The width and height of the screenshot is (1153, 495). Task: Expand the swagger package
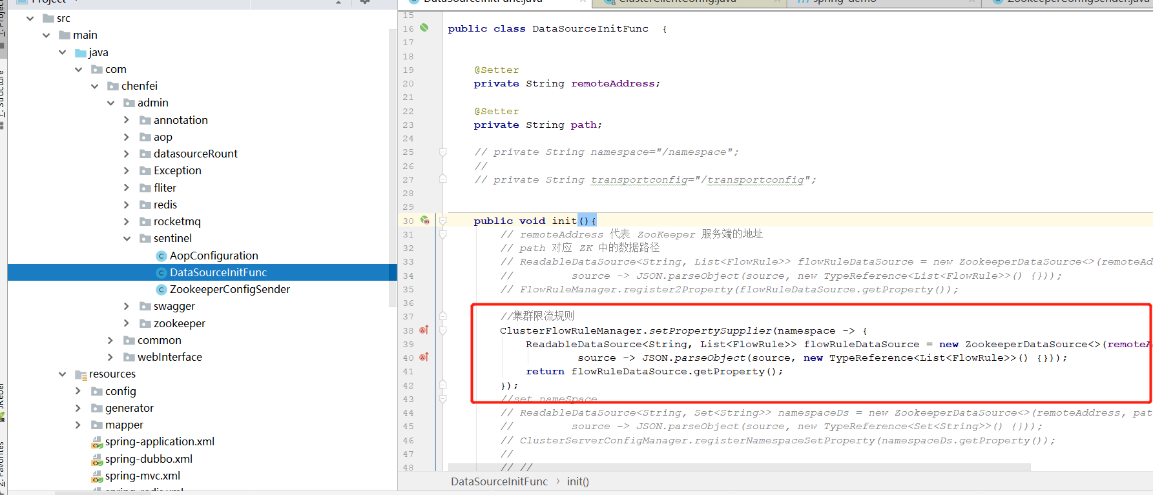[127, 307]
